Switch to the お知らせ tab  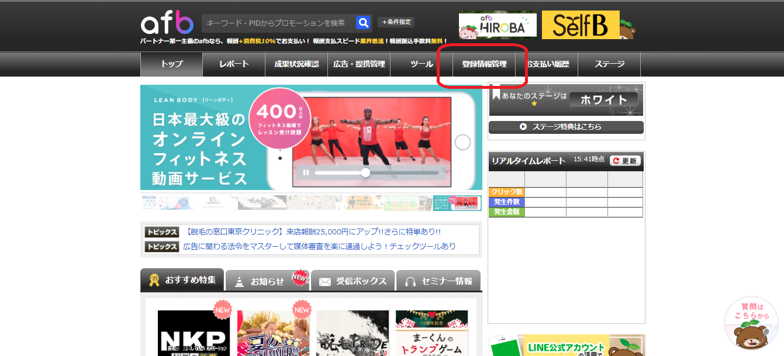267,281
